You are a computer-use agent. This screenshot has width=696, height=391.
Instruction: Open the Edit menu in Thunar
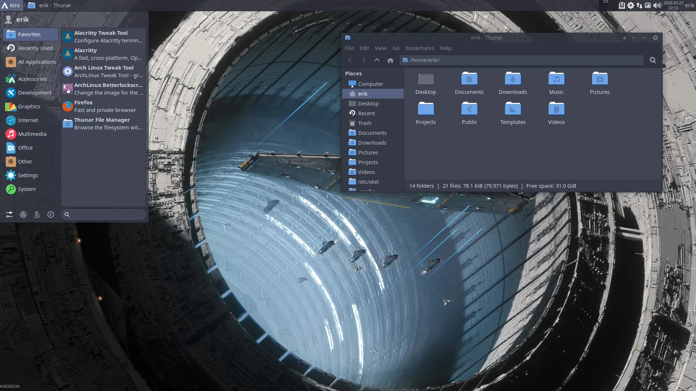click(364, 48)
